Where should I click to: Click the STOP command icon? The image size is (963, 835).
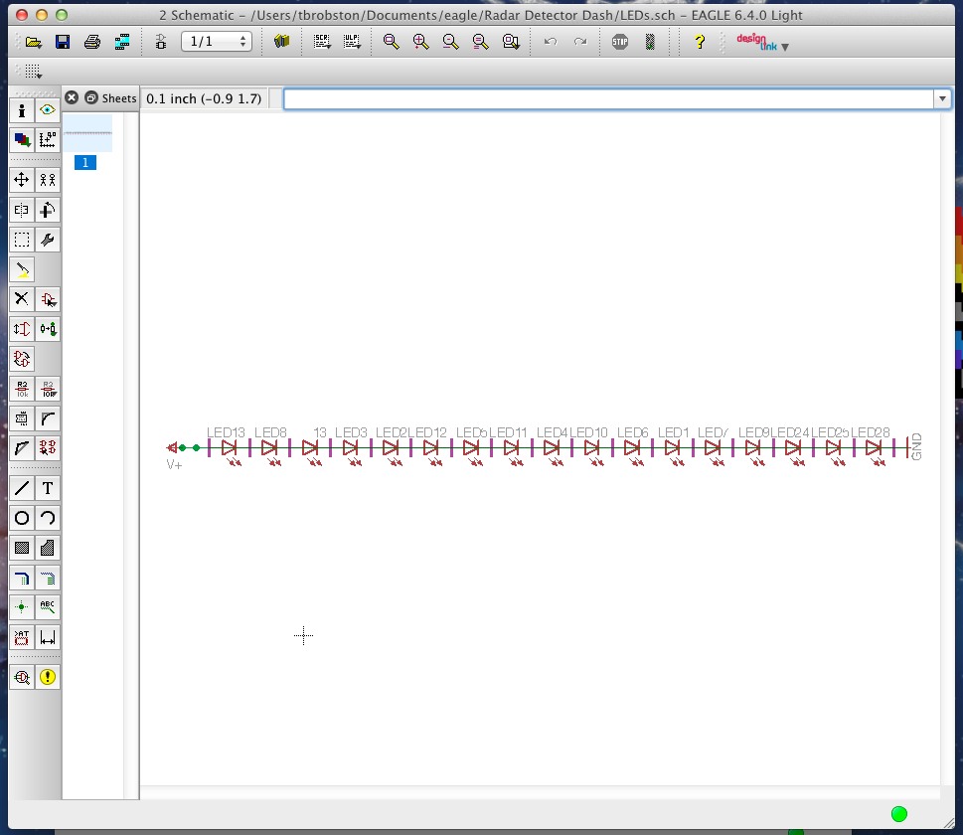coord(620,42)
